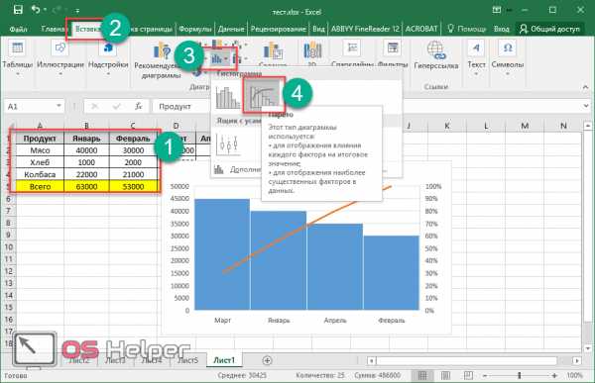Add a new sheet with plus icon
Image resolution: width=595 pixels, height=383 pixels.
tap(267, 360)
